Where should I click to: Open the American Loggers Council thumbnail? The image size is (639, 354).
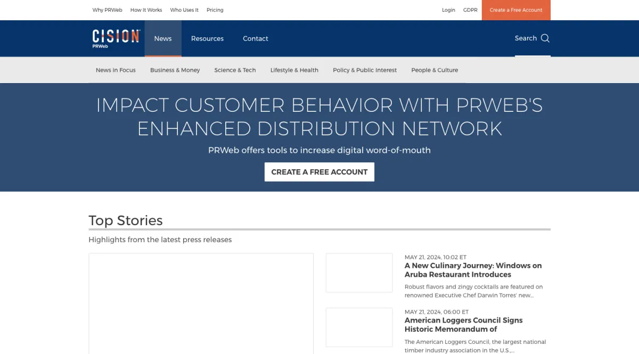tap(359, 327)
